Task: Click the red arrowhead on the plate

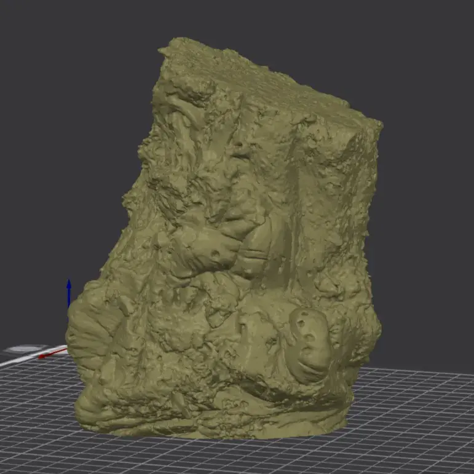Action: coord(42,357)
